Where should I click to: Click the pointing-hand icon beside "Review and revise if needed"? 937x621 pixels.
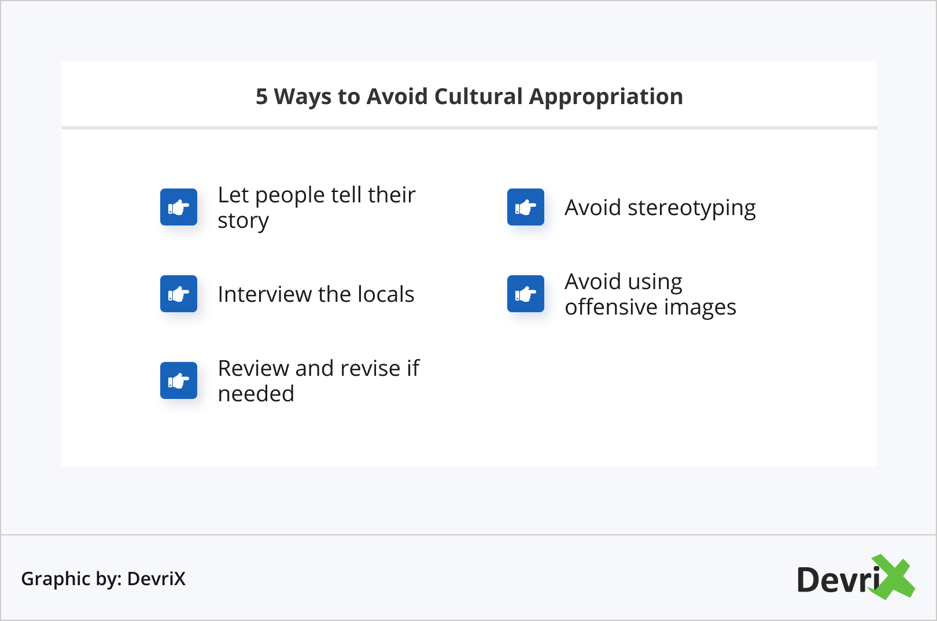click(x=179, y=380)
